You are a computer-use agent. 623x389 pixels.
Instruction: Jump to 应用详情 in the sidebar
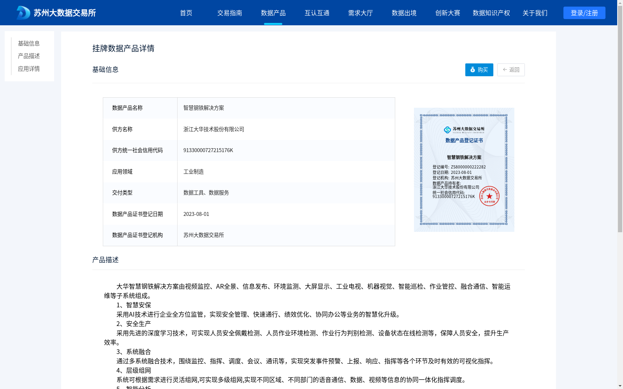[x=29, y=69]
